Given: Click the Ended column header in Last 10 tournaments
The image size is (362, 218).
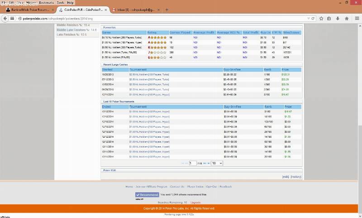Looking at the screenshot, I should point(115,107).
